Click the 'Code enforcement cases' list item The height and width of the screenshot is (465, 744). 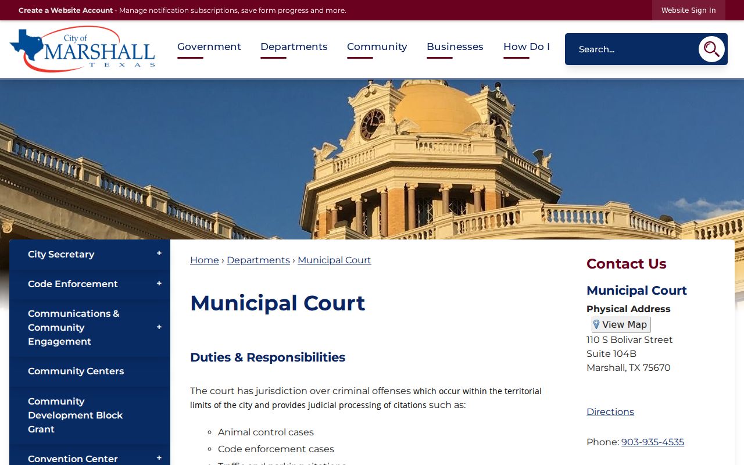click(276, 449)
